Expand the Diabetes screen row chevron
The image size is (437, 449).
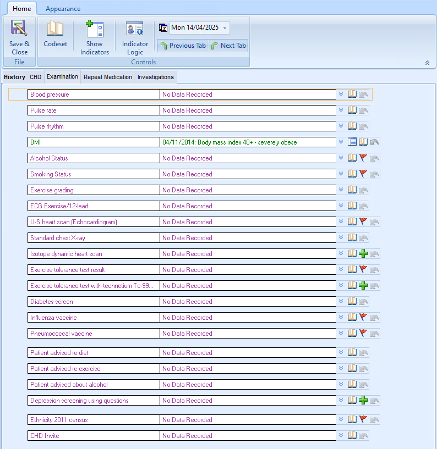point(341,302)
